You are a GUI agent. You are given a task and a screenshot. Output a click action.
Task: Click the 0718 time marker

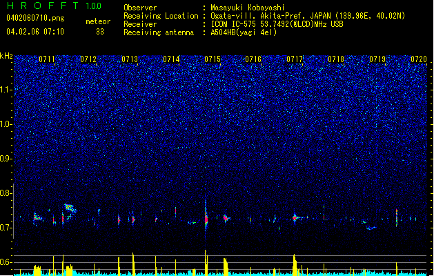(336, 59)
